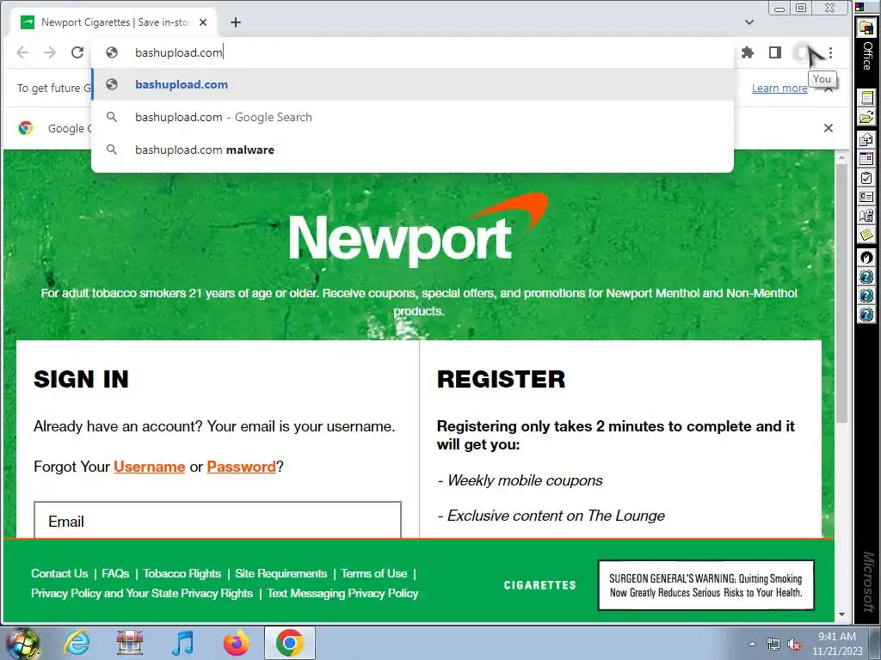
Task: Click New Contact card icon on Office bar
Action: pos(867,197)
